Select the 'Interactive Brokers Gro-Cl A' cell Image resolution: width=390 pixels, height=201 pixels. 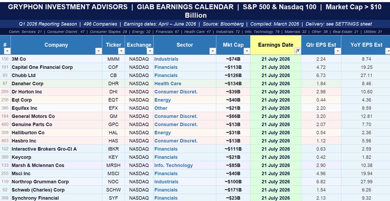click(x=56, y=149)
